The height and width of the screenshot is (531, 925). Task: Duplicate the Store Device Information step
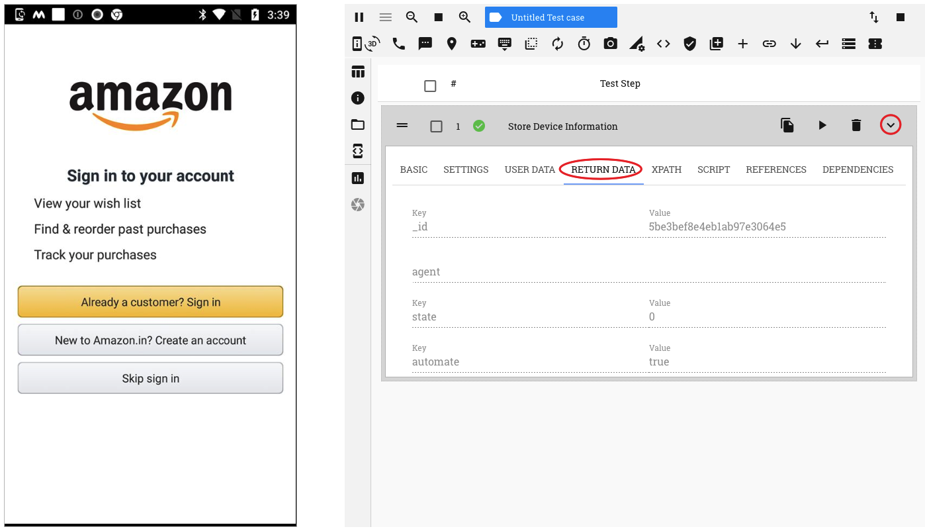pos(787,125)
